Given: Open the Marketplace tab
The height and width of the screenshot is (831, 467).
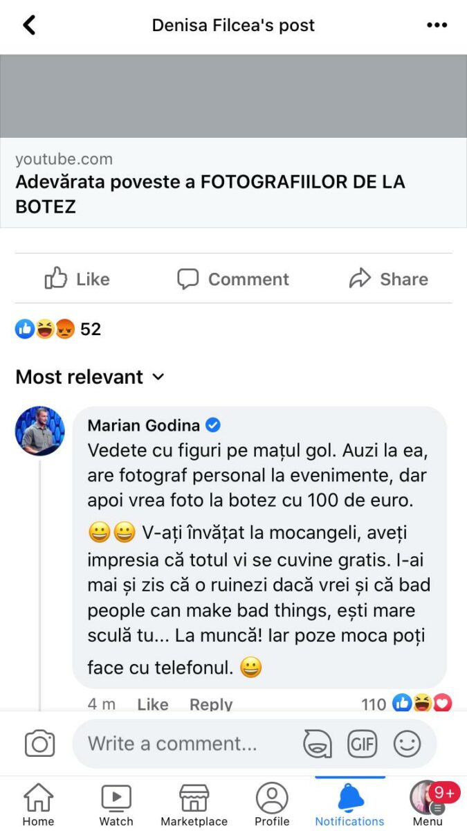Looking at the screenshot, I should [x=194, y=805].
